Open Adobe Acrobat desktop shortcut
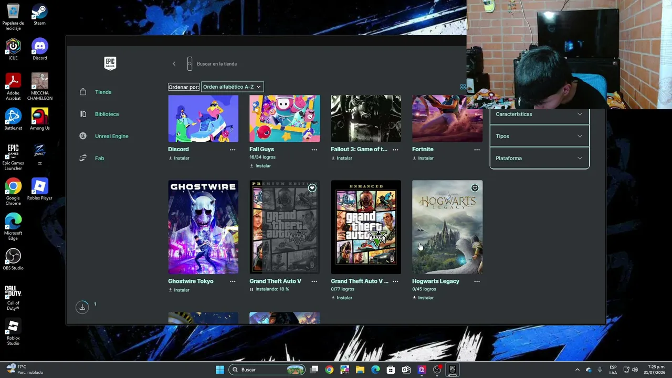The image size is (672, 378). (13, 87)
